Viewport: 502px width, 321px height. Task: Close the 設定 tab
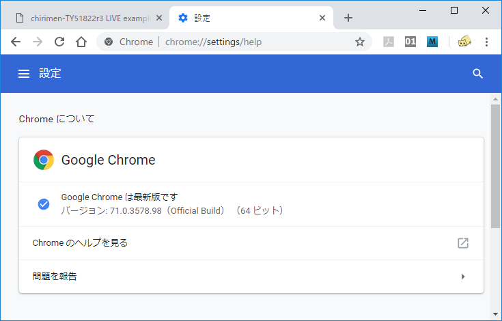pyautogui.click(x=322, y=18)
